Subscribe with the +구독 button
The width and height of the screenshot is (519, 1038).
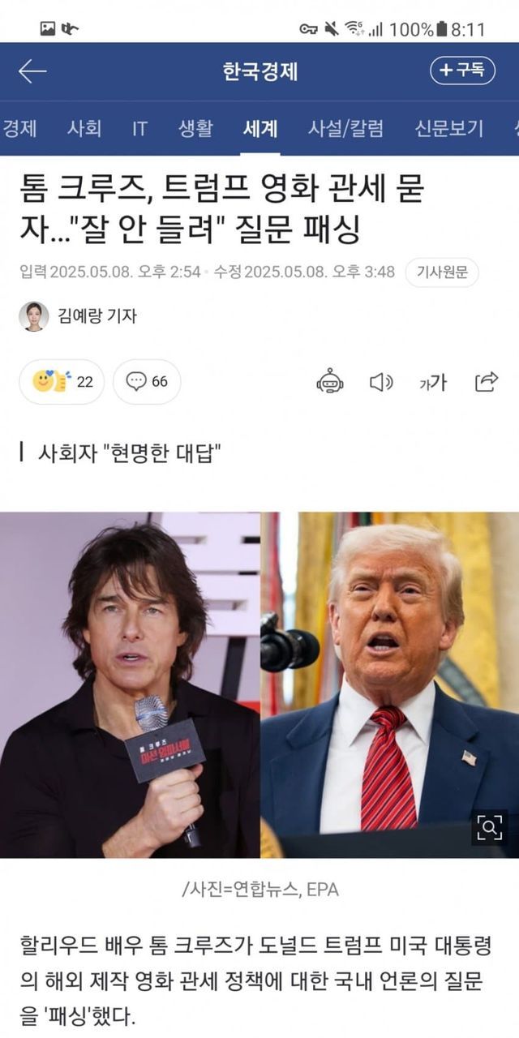(x=462, y=71)
